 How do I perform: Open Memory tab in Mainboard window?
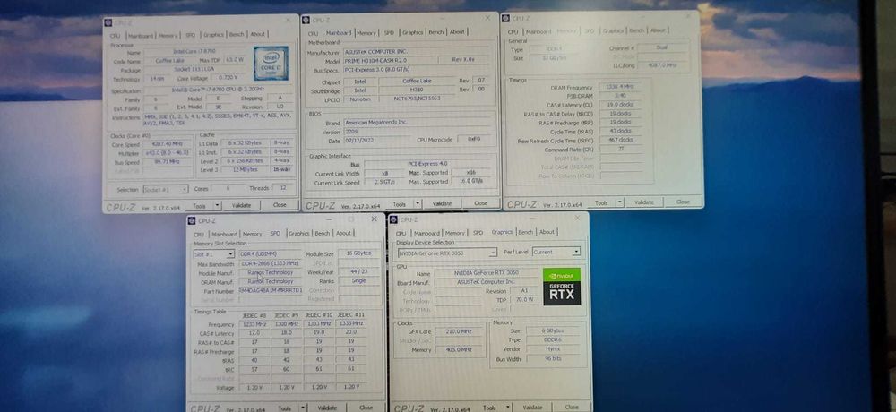(x=366, y=32)
